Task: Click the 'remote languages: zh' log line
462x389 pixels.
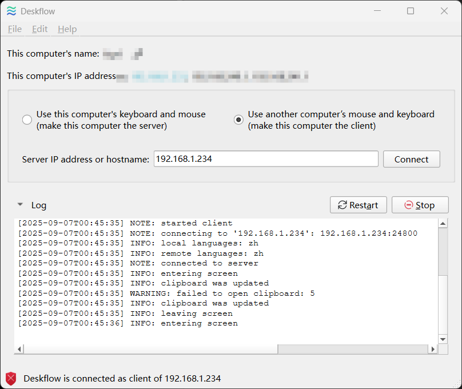Action: tap(141, 253)
